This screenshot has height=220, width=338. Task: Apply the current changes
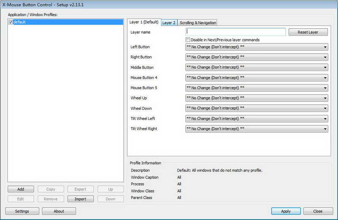[x=286, y=211]
